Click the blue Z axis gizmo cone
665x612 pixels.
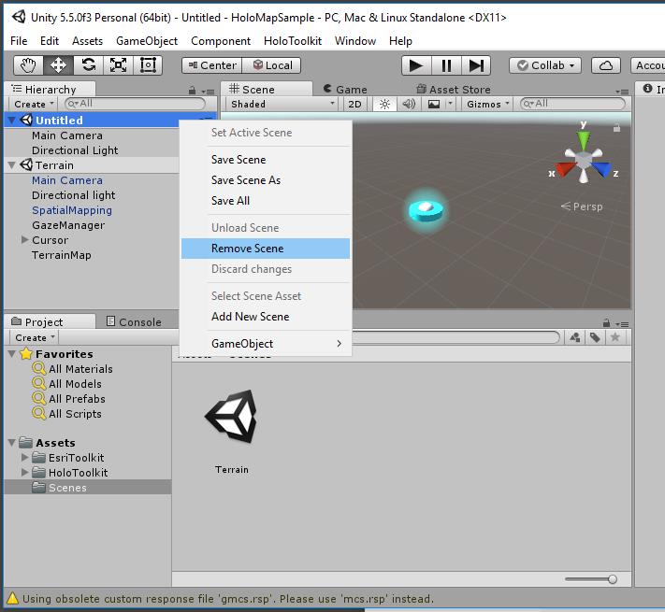pyautogui.click(x=601, y=169)
